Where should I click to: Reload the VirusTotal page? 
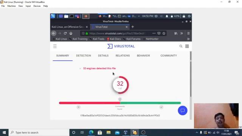coord(65,33)
